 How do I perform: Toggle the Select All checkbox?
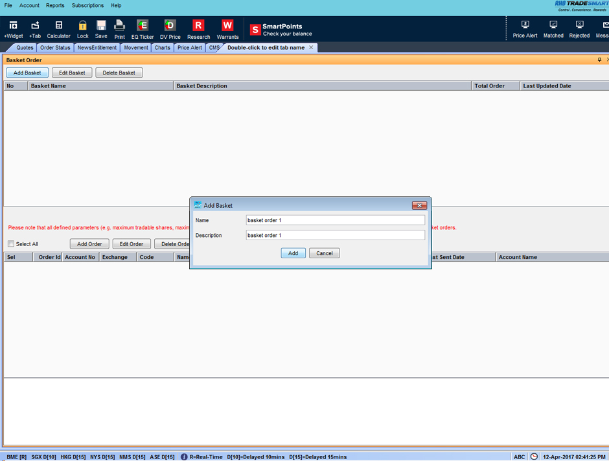(x=11, y=243)
